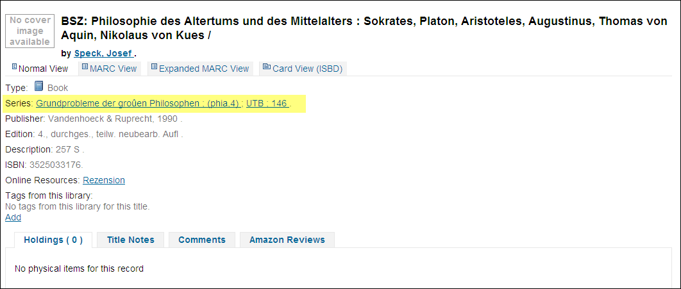Open author link Speck, Josef
This screenshot has width=681, height=289.
click(103, 53)
